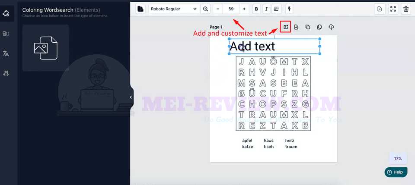Open the adjustment sliders sidebar icon
Image resolution: width=415 pixels, height=185 pixels.
6,73
